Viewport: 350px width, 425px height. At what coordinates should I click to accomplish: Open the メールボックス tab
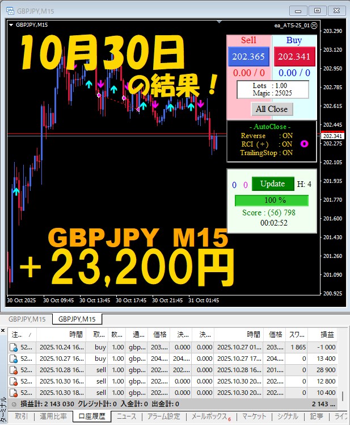[x=211, y=416]
